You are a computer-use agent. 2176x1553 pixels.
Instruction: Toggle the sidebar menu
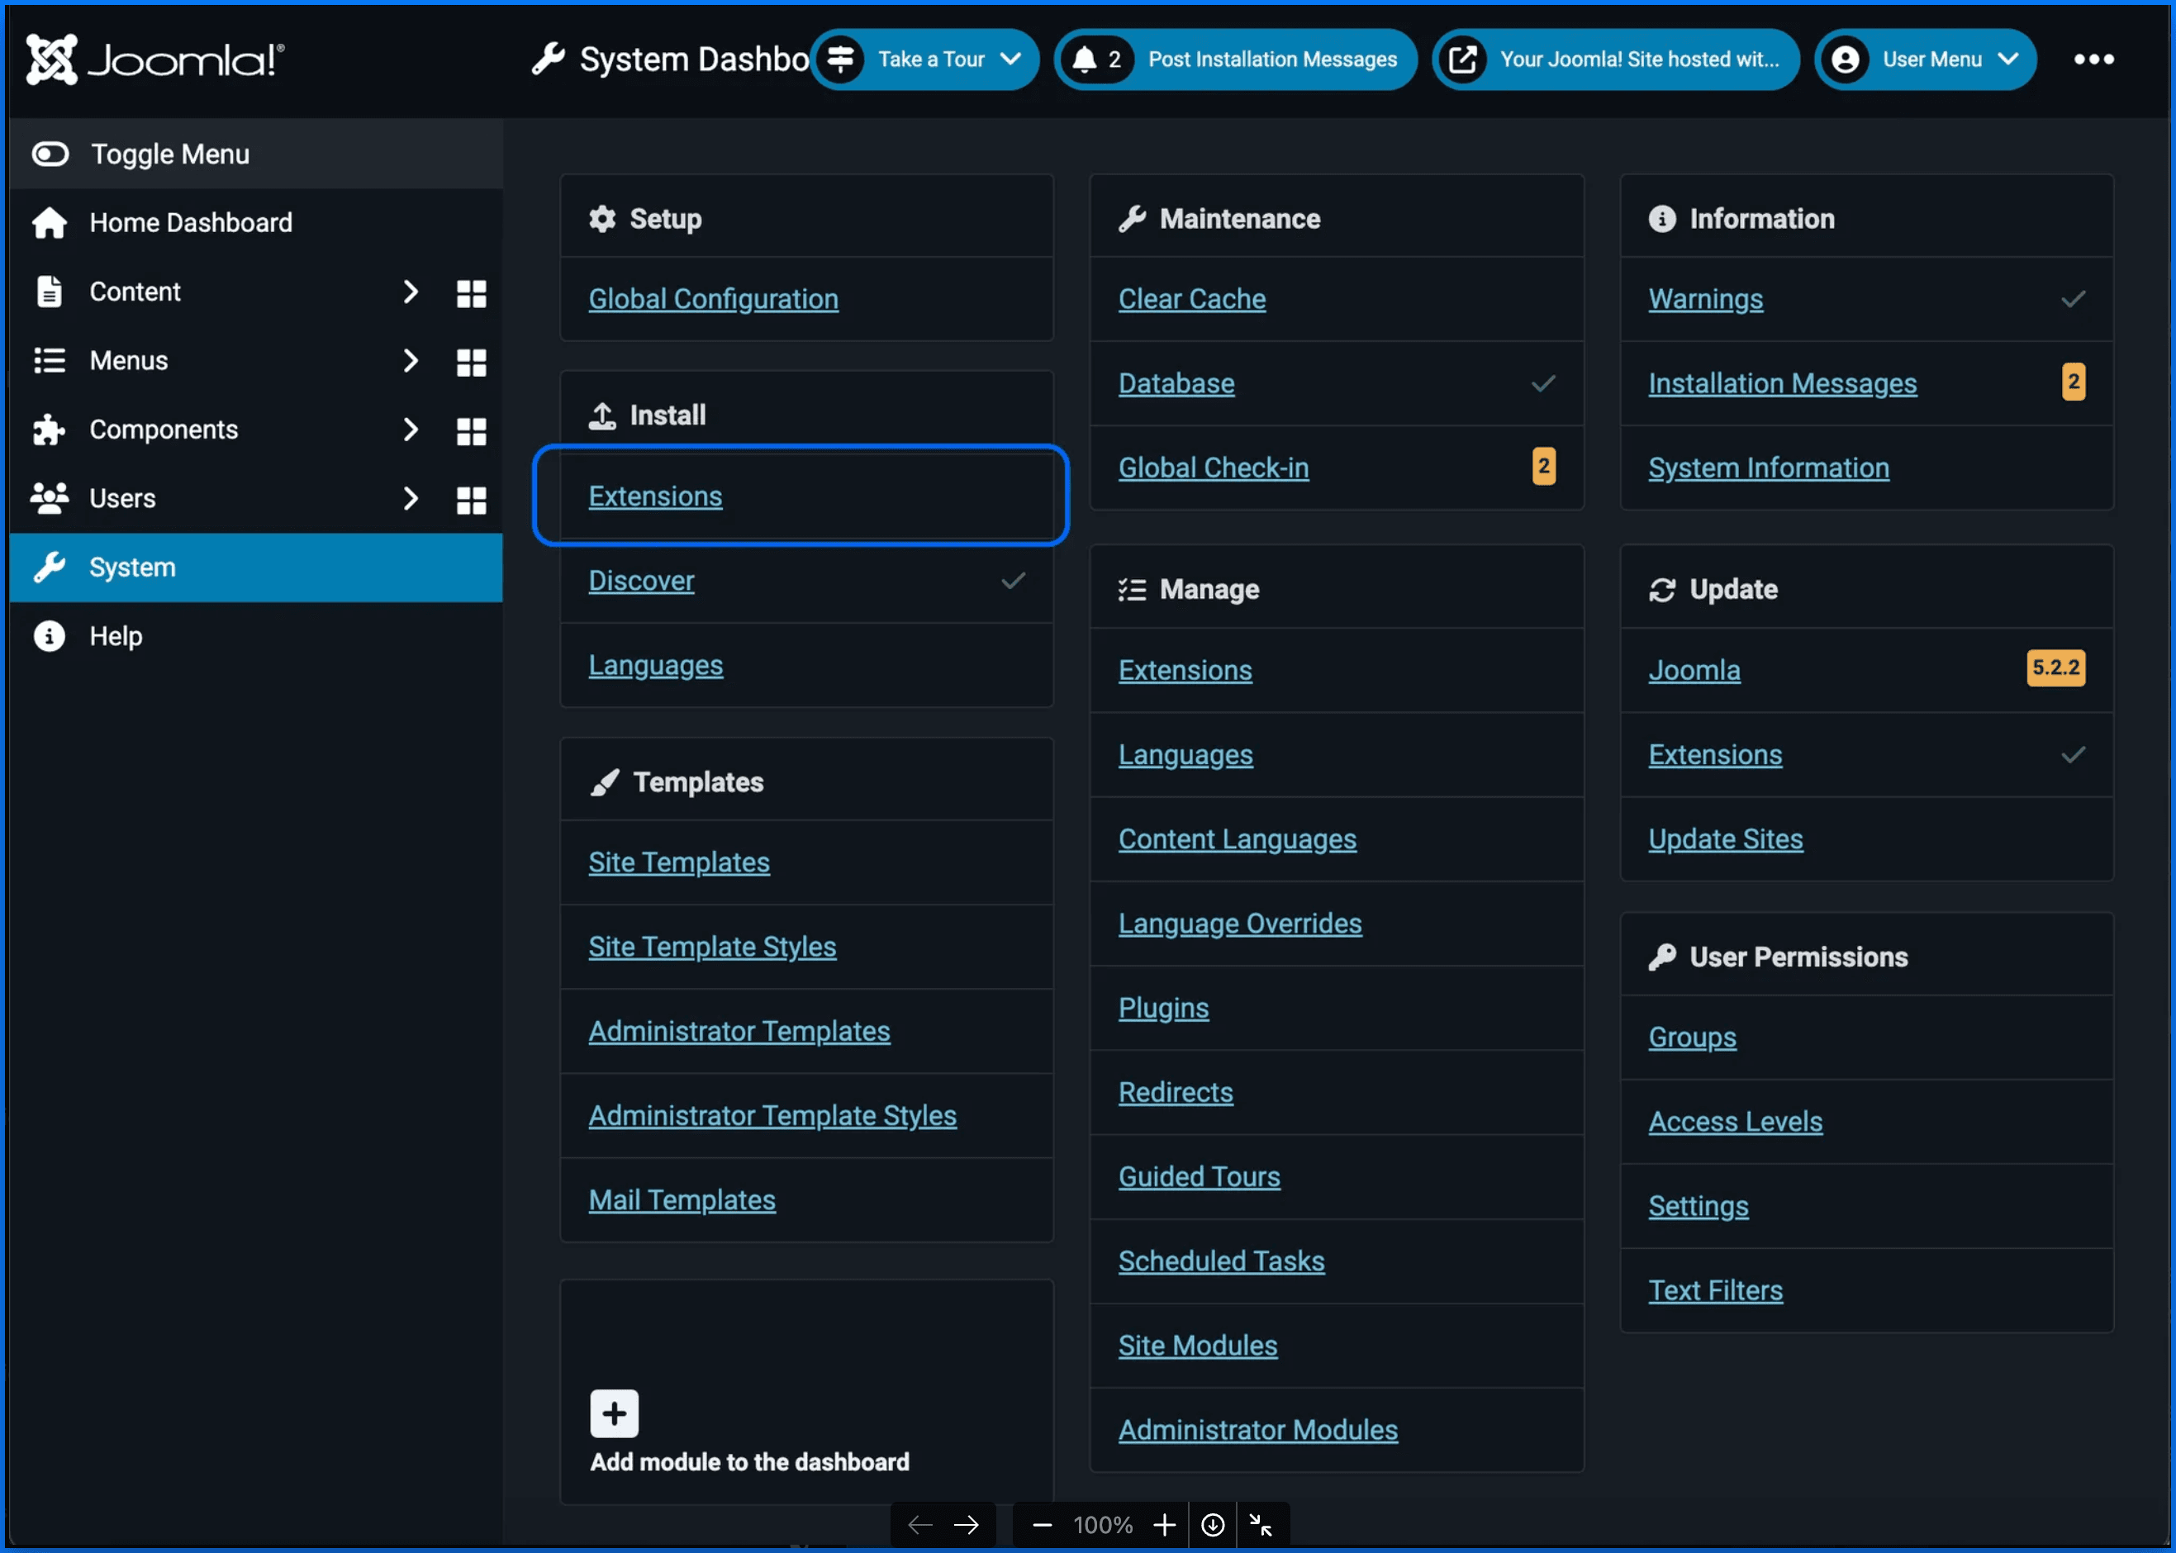[x=169, y=154]
